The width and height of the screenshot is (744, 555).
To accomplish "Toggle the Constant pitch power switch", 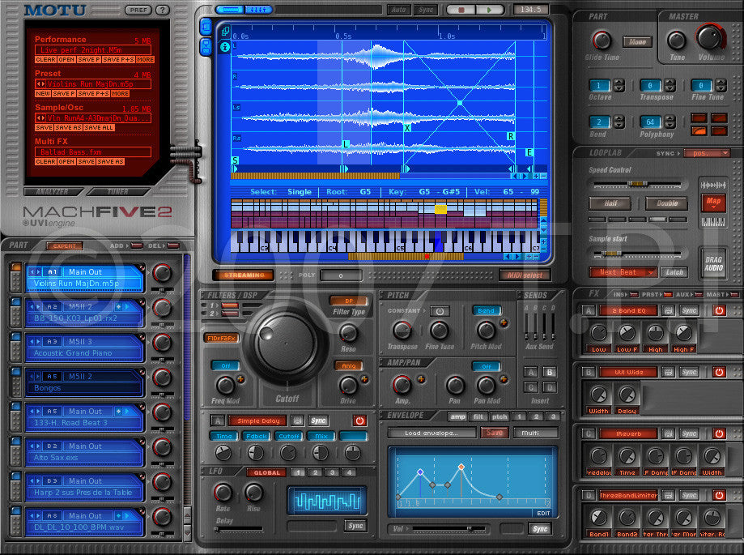I will point(439,311).
